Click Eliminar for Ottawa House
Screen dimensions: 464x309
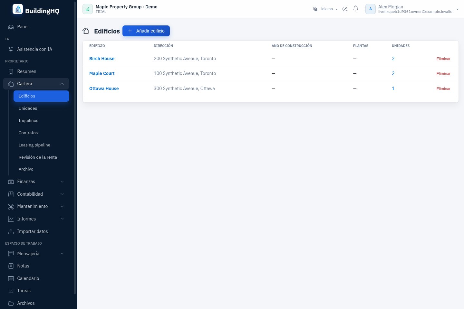(443, 89)
